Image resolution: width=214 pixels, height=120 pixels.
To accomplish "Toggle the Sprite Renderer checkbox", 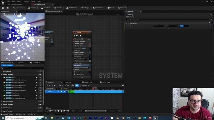I will click(90, 72).
